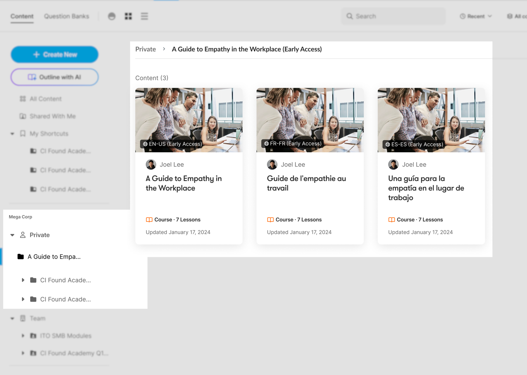Expand first CI Found Acade... folder under Private
The width and height of the screenshot is (527, 375).
point(23,280)
